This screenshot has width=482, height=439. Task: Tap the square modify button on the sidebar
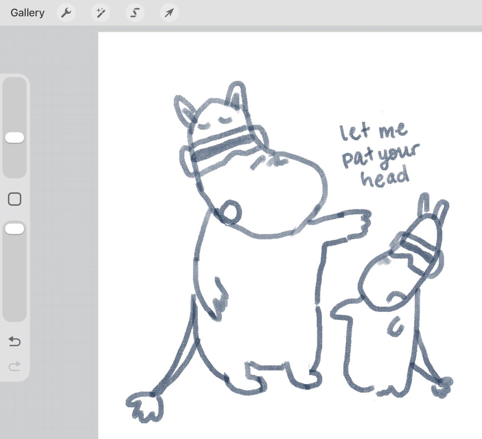click(15, 199)
